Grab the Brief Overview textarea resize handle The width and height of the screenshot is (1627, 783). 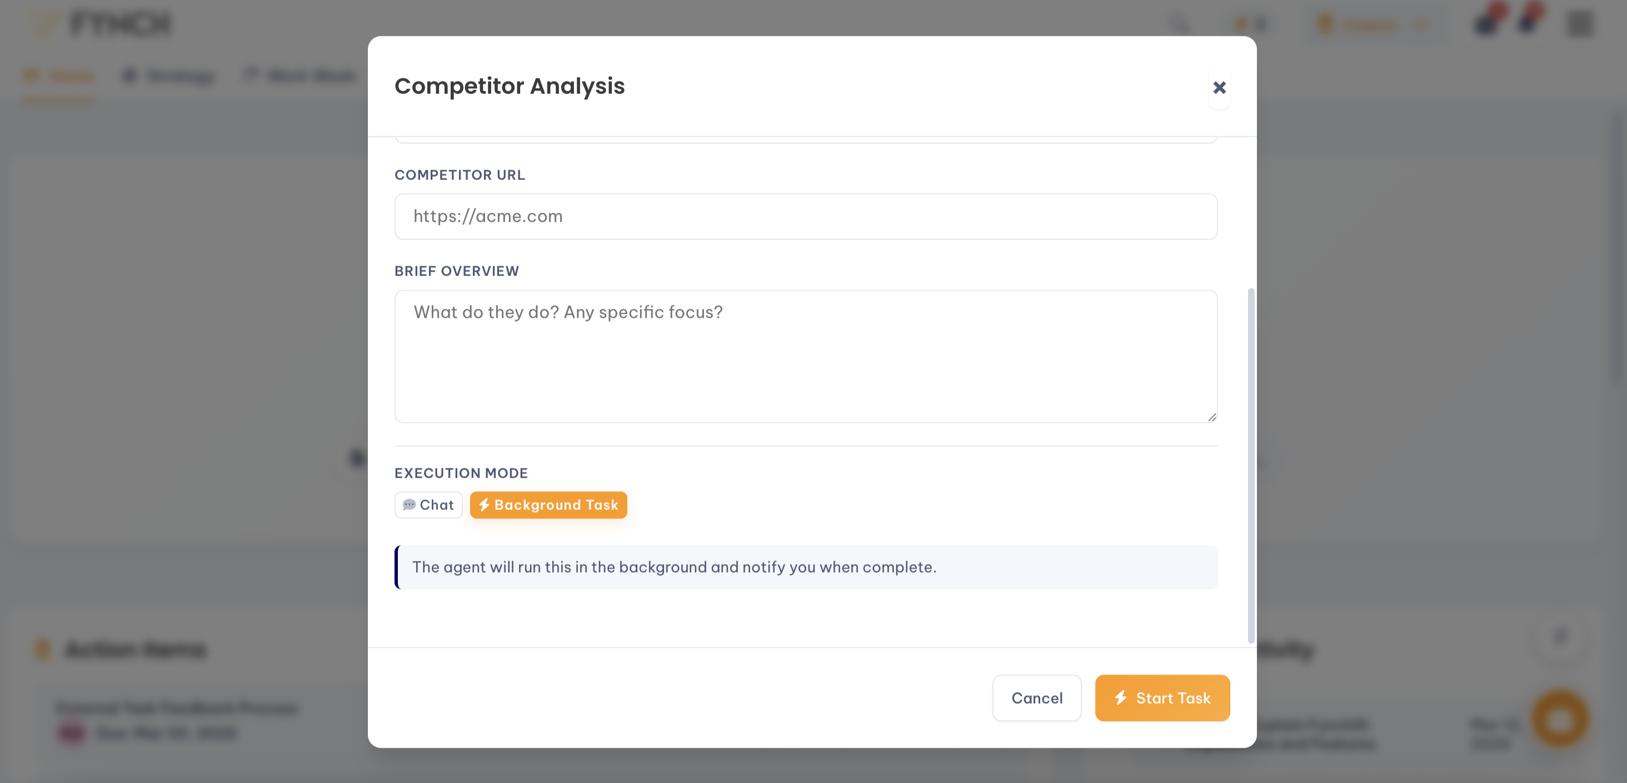(1211, 416)
